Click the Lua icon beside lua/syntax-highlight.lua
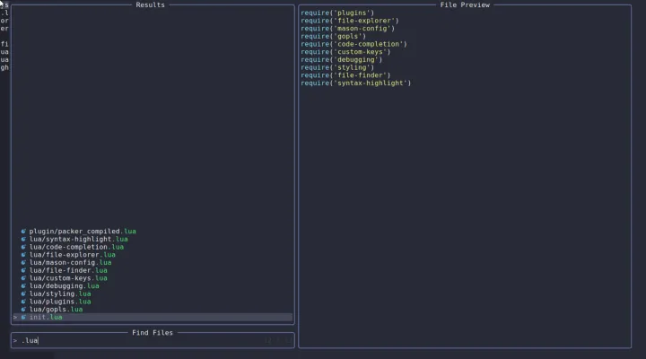 pos(23,239)
